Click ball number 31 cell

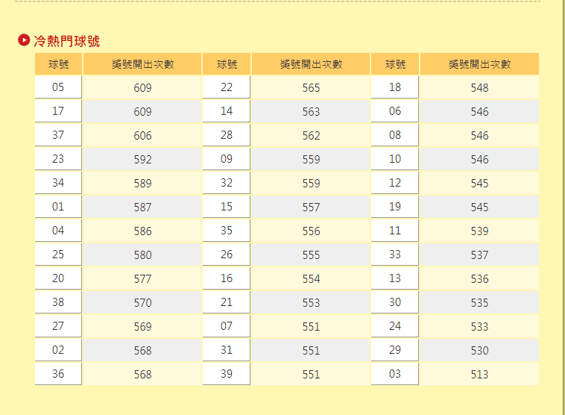(x=227, y=349)
